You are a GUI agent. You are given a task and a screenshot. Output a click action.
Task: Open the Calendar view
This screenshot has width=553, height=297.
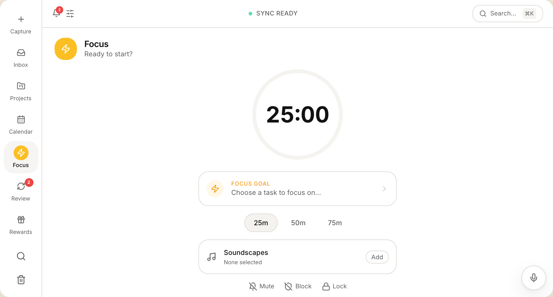pos(21,125)
